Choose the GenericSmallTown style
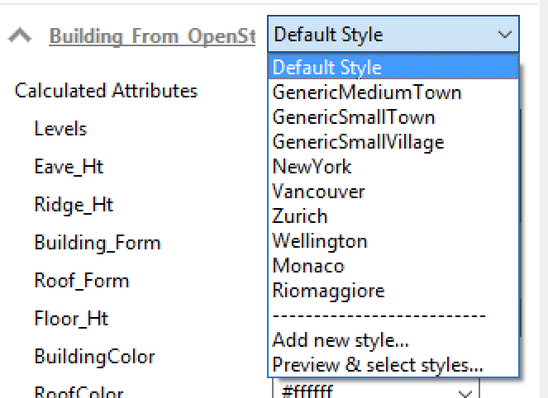 tap(353, 117)
